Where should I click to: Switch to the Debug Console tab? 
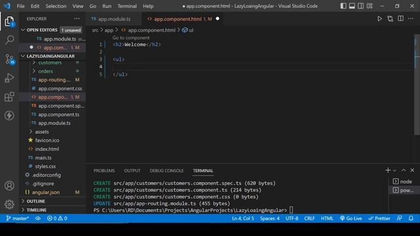coord(167,170)
